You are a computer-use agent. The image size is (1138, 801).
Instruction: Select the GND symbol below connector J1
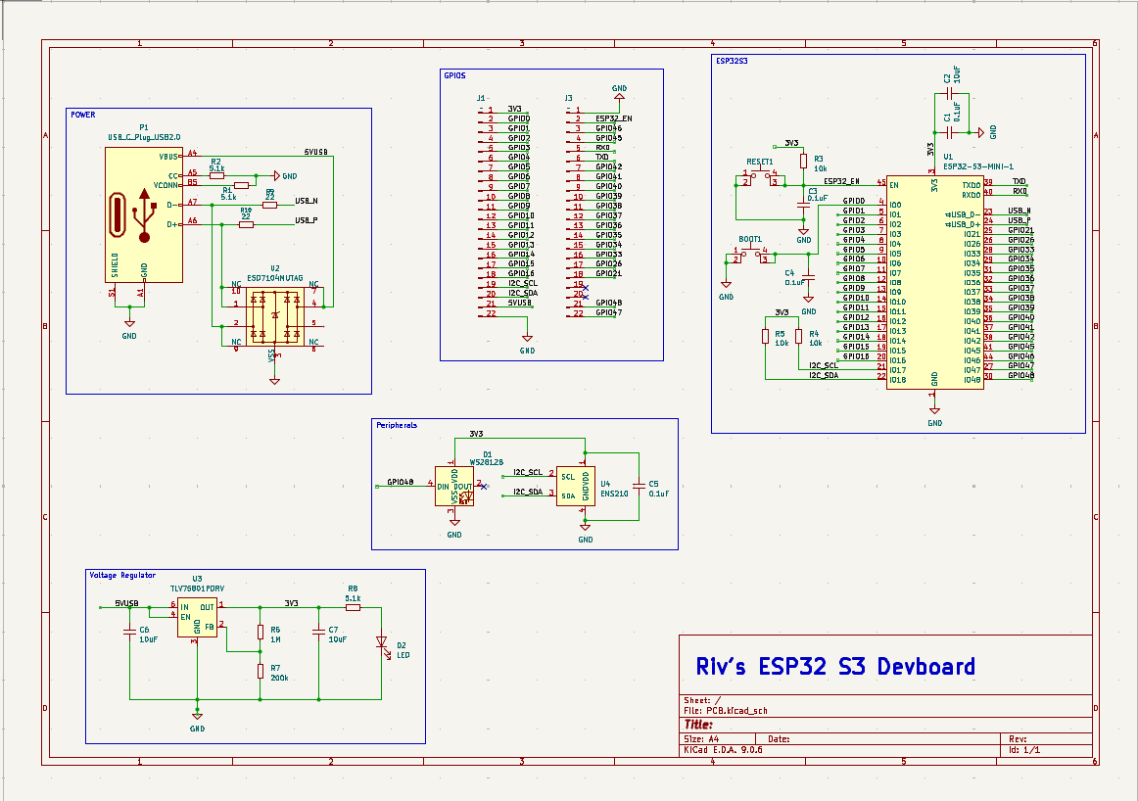(527, 343)
